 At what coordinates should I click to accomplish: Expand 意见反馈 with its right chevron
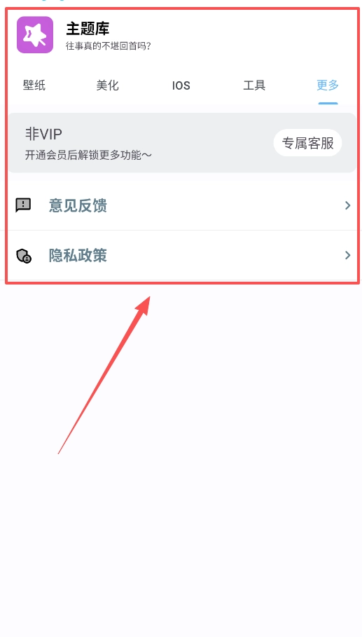(347, 205)
